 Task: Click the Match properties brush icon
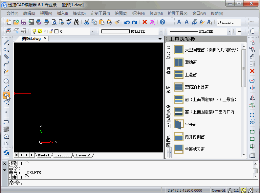117,22
